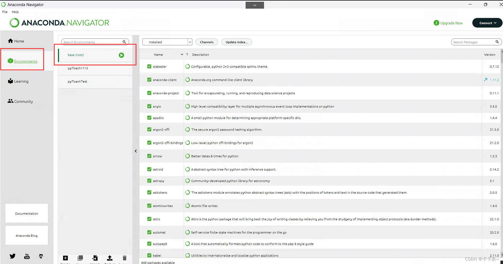Uncheck the autopep8 package

[149, 244]
